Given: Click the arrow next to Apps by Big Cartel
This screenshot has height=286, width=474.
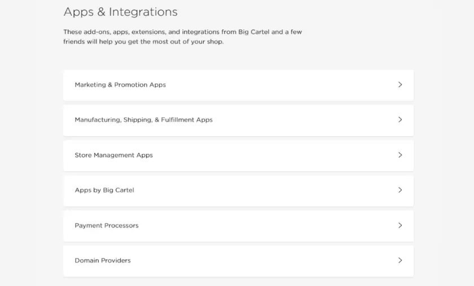Looking at the screenshot, I should coord(400,190).
